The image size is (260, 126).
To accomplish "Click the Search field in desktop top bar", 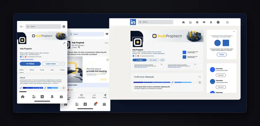I will (x=155, y=22).
